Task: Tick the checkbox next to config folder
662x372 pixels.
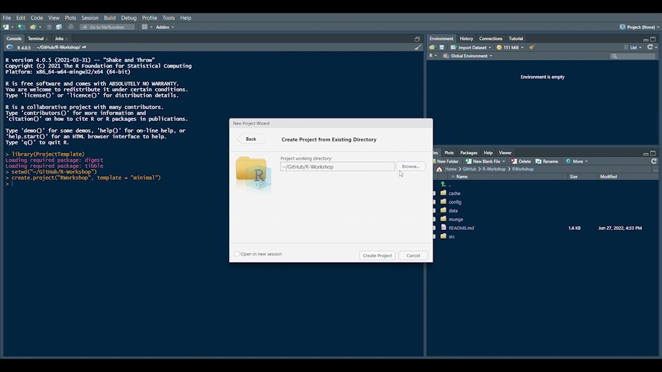Action: pyautogui.click(x=434, y=202)
